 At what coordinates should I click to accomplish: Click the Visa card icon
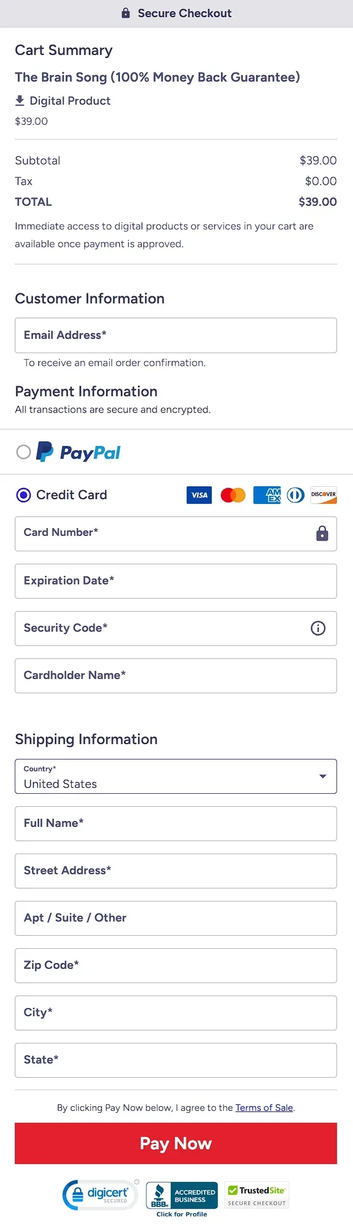(x=199, y=495)
